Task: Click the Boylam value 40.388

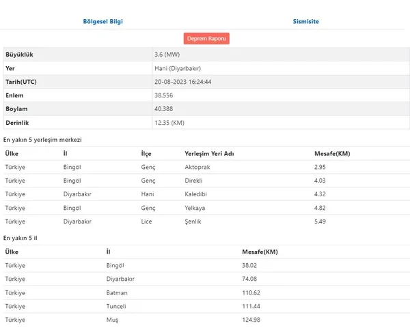Action: (x=165, y=109)
